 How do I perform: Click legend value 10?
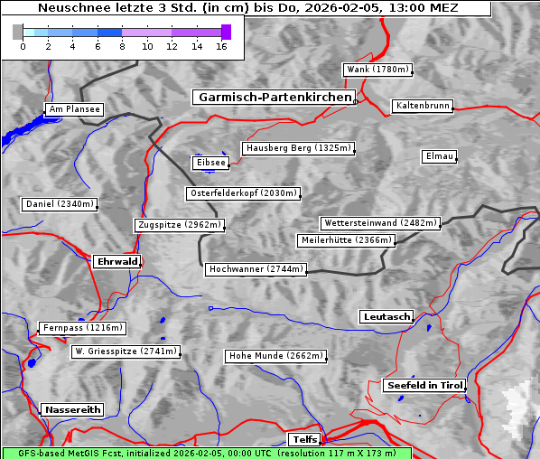(x=147, y=46)
